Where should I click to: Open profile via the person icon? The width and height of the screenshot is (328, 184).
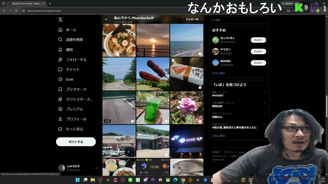click(x=60, y=119)
